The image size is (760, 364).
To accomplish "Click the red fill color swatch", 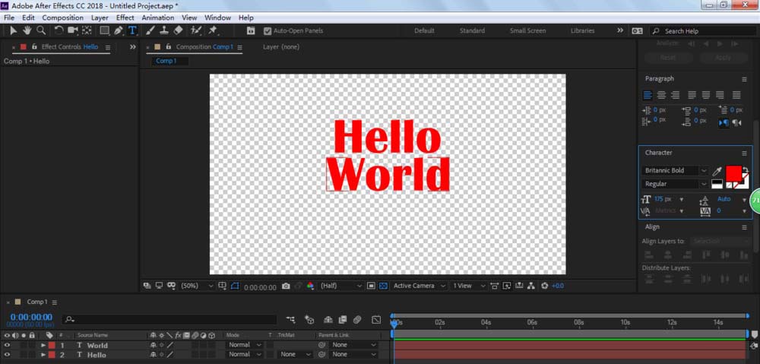I will pos(733,173).
